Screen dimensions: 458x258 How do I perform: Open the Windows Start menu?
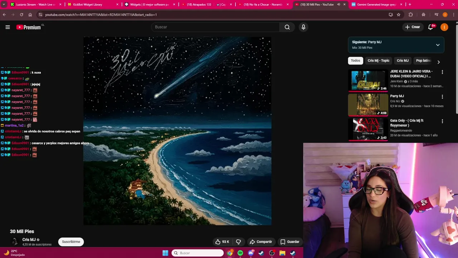click(165, 253)
